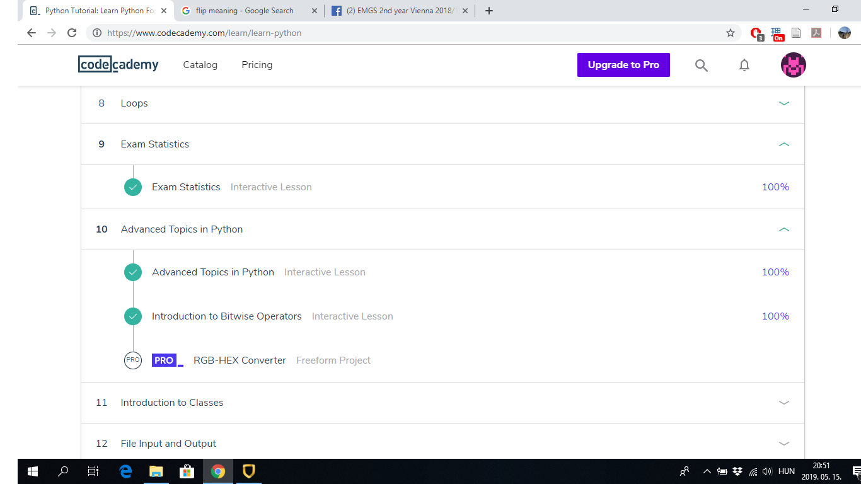Open the volume control in tray
The height and width of the screenshot is (484, 861).
[767, 471]
